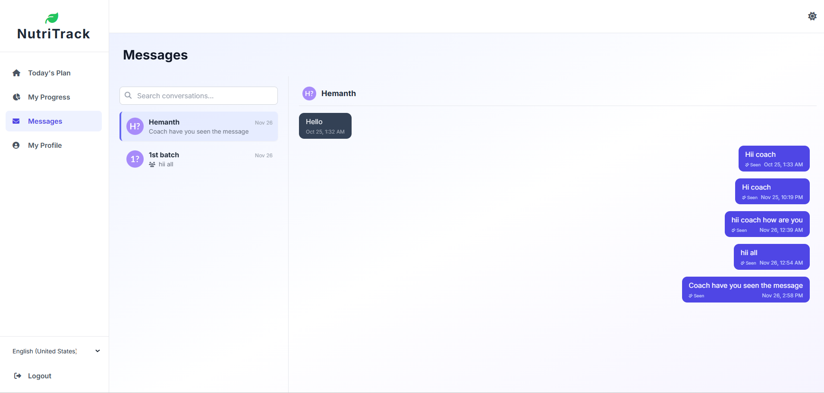Open the My Profile page
824x393 pixels.
click(45, 145)
